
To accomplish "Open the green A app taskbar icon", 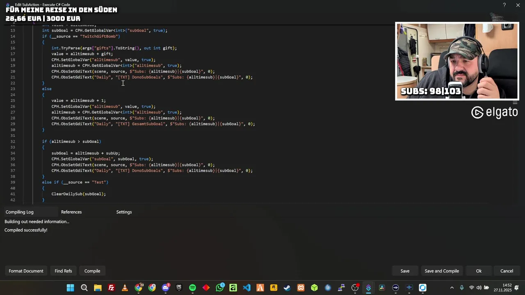I will (x=233, y=288).
